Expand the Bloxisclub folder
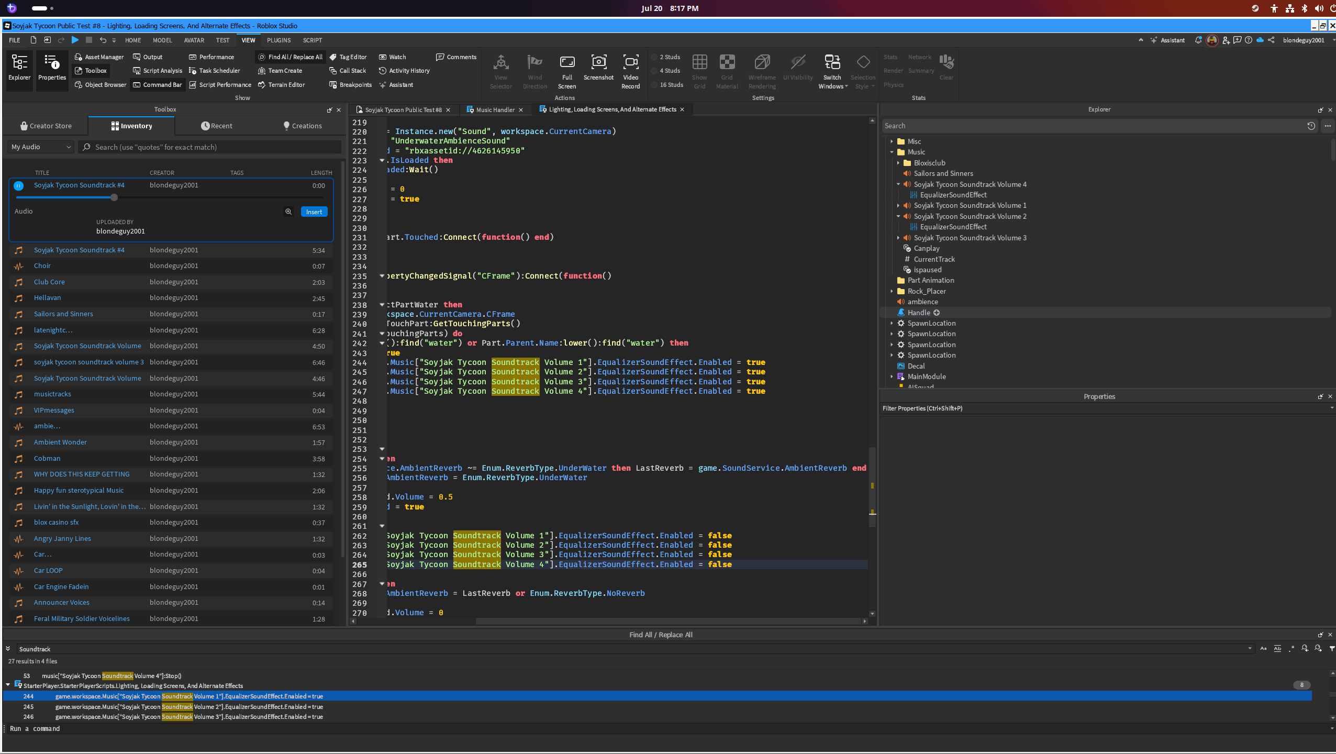Screen dimensions: 1336x754 898,163
